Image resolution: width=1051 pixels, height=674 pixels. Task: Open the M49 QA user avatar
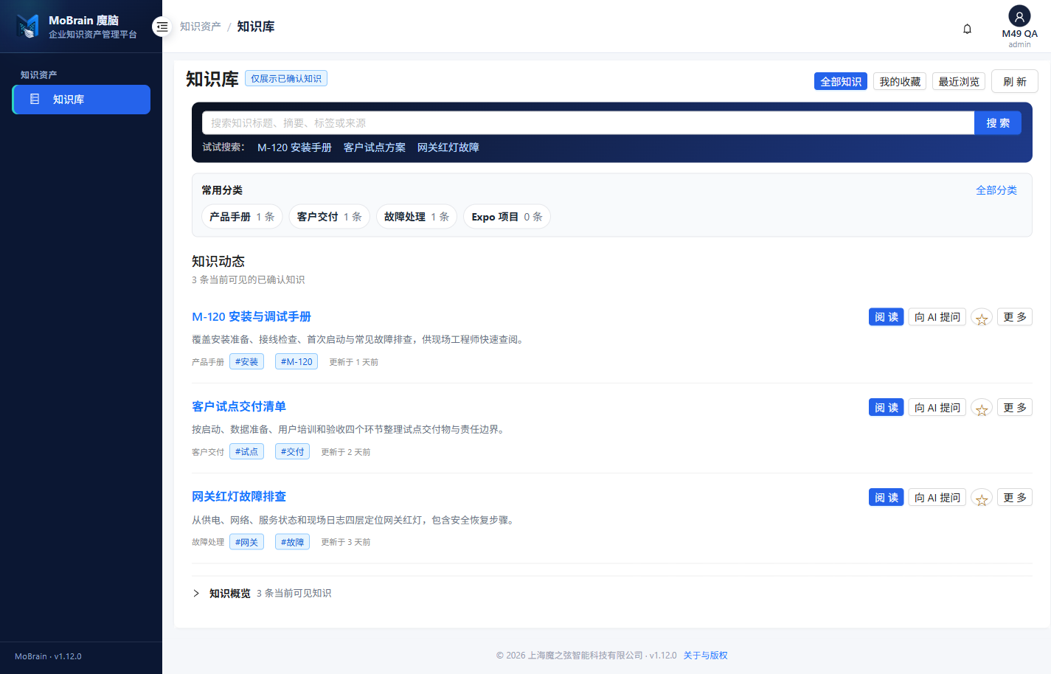pyautogui.click(x=1019, y=15)
